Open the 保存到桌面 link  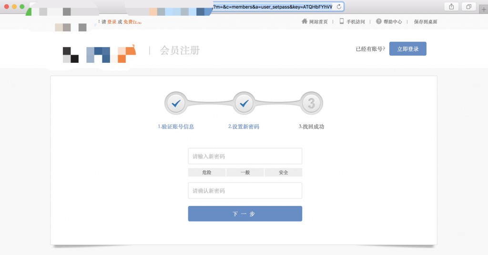pos(426,22)
